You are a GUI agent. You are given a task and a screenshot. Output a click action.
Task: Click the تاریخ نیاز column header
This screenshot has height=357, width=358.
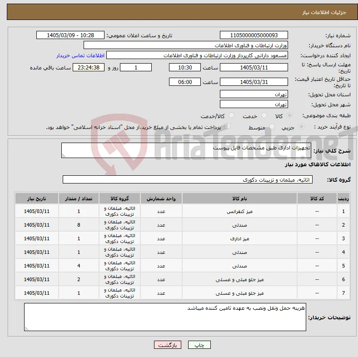click(x=37, y=198)
